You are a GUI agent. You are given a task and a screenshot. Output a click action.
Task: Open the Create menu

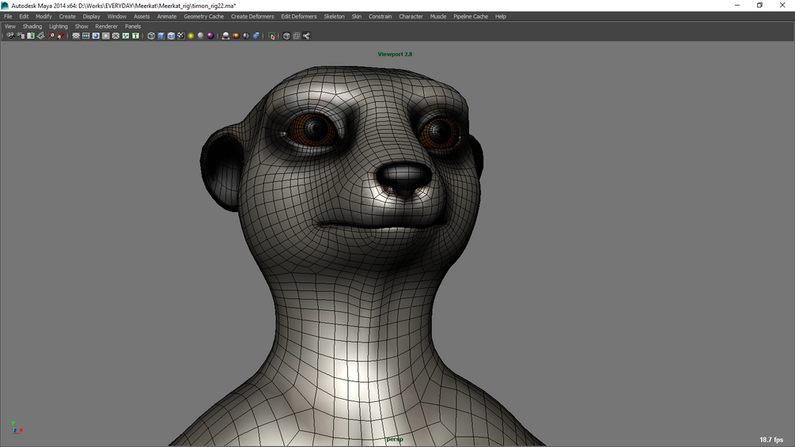67,16
